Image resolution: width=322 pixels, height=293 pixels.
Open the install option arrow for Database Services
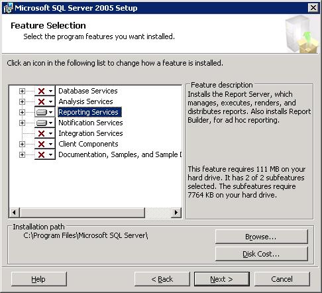pos(50,91)
